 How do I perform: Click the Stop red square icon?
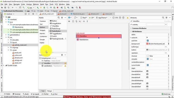(57, 8)
